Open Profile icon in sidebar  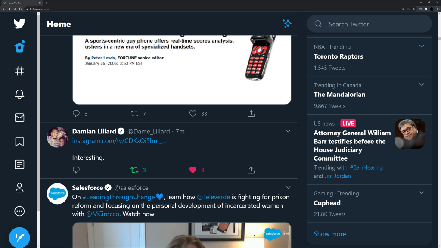point(19,188)
